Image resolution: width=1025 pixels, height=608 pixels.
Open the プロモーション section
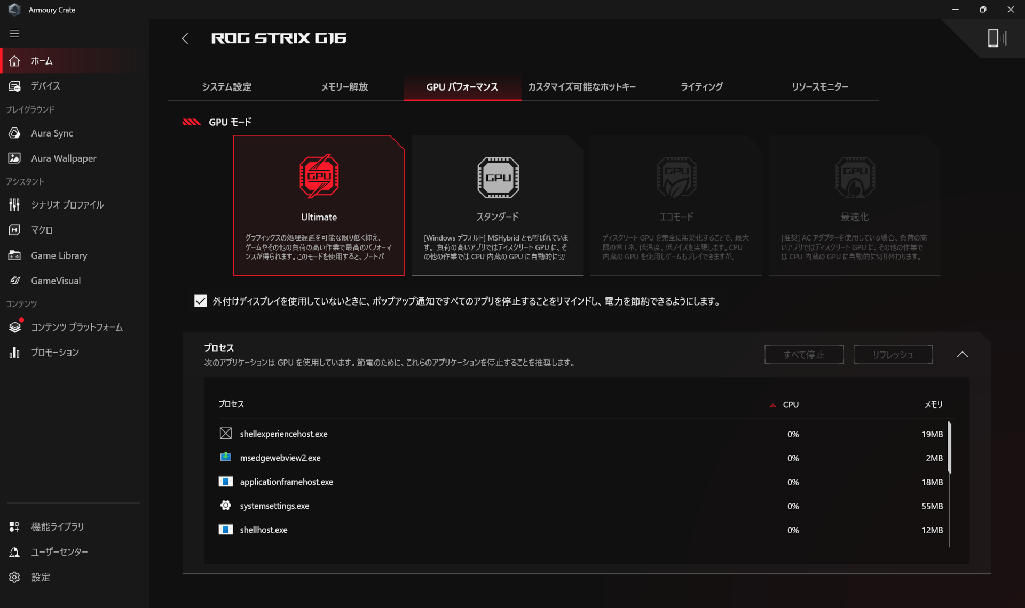pyautogui.click(x=56, y=352)
